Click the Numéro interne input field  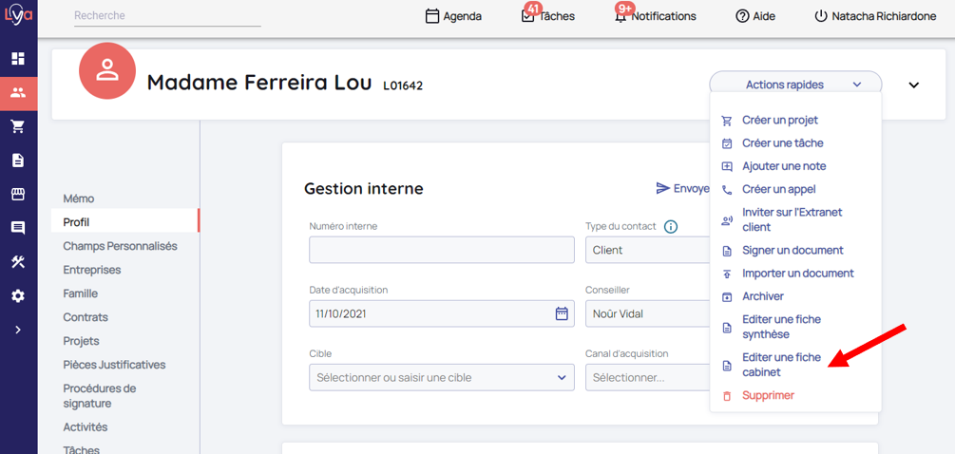pos(442,250)
